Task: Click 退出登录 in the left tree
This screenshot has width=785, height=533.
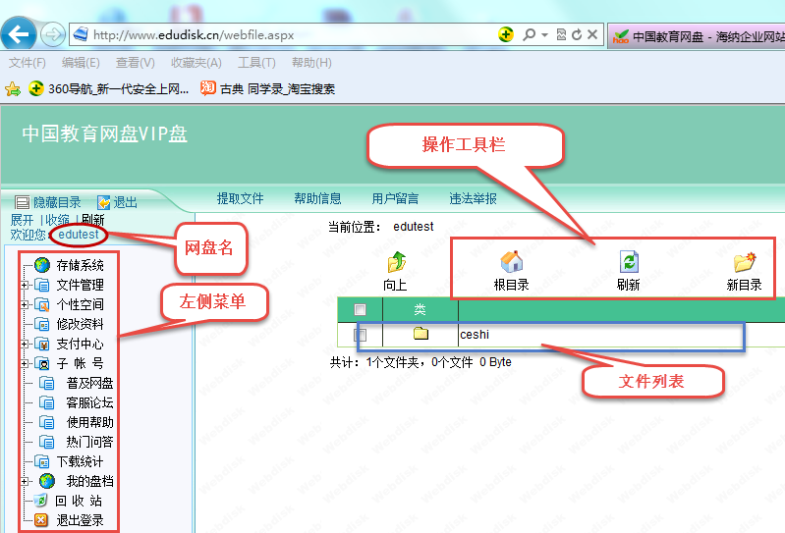Action: tap(81, 520)
